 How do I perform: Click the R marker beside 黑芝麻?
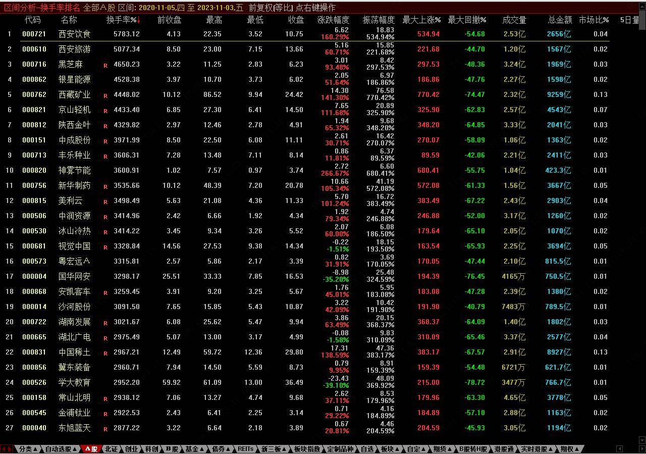tap(105, 66)
